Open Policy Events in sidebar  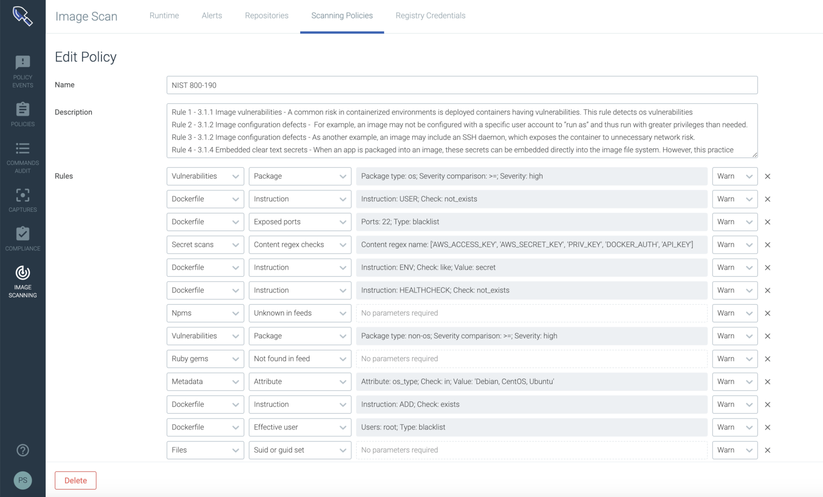[x=22, y=72]
